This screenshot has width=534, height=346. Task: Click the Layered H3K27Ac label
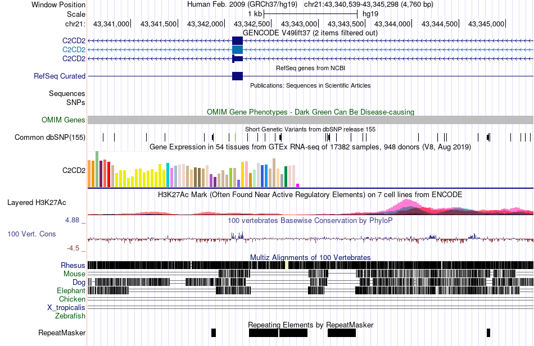[x=37, y=203]
